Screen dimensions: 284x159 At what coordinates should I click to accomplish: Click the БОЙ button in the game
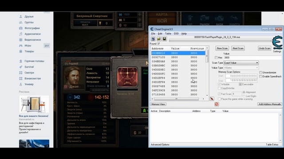(162, 21)
